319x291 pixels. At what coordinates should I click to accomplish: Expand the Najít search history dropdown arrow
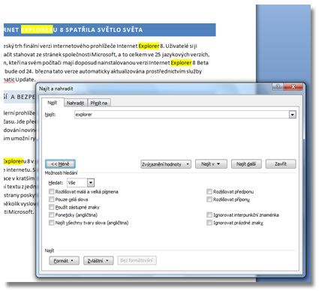pos(293,115)
